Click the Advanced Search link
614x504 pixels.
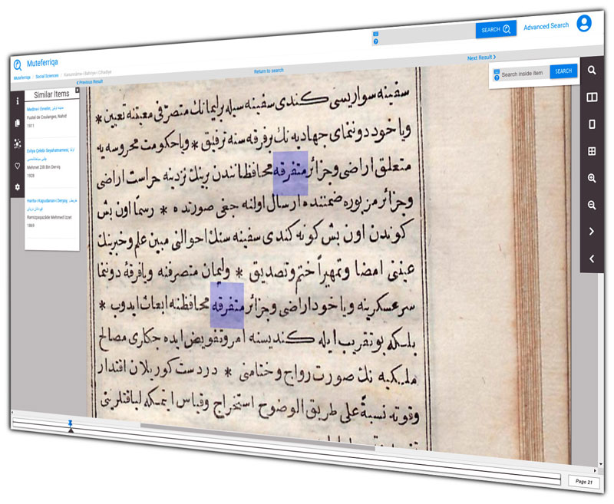(546, 26)
